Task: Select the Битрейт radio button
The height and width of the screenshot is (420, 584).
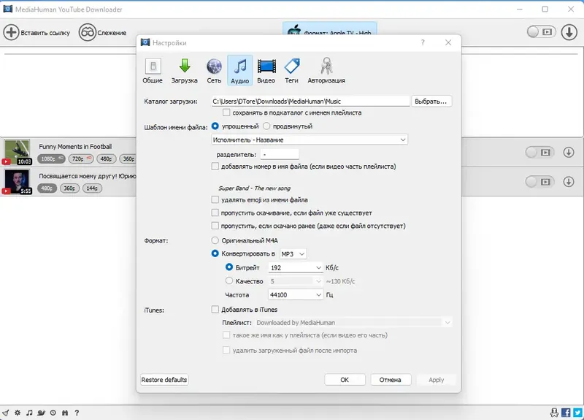Action: tap(229, 267)
